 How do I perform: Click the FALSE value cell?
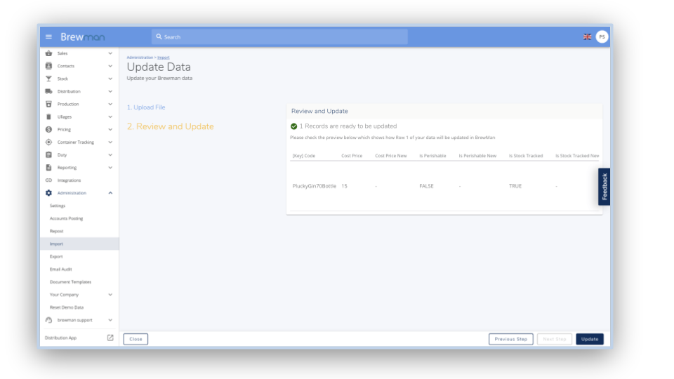click(426, 186)
